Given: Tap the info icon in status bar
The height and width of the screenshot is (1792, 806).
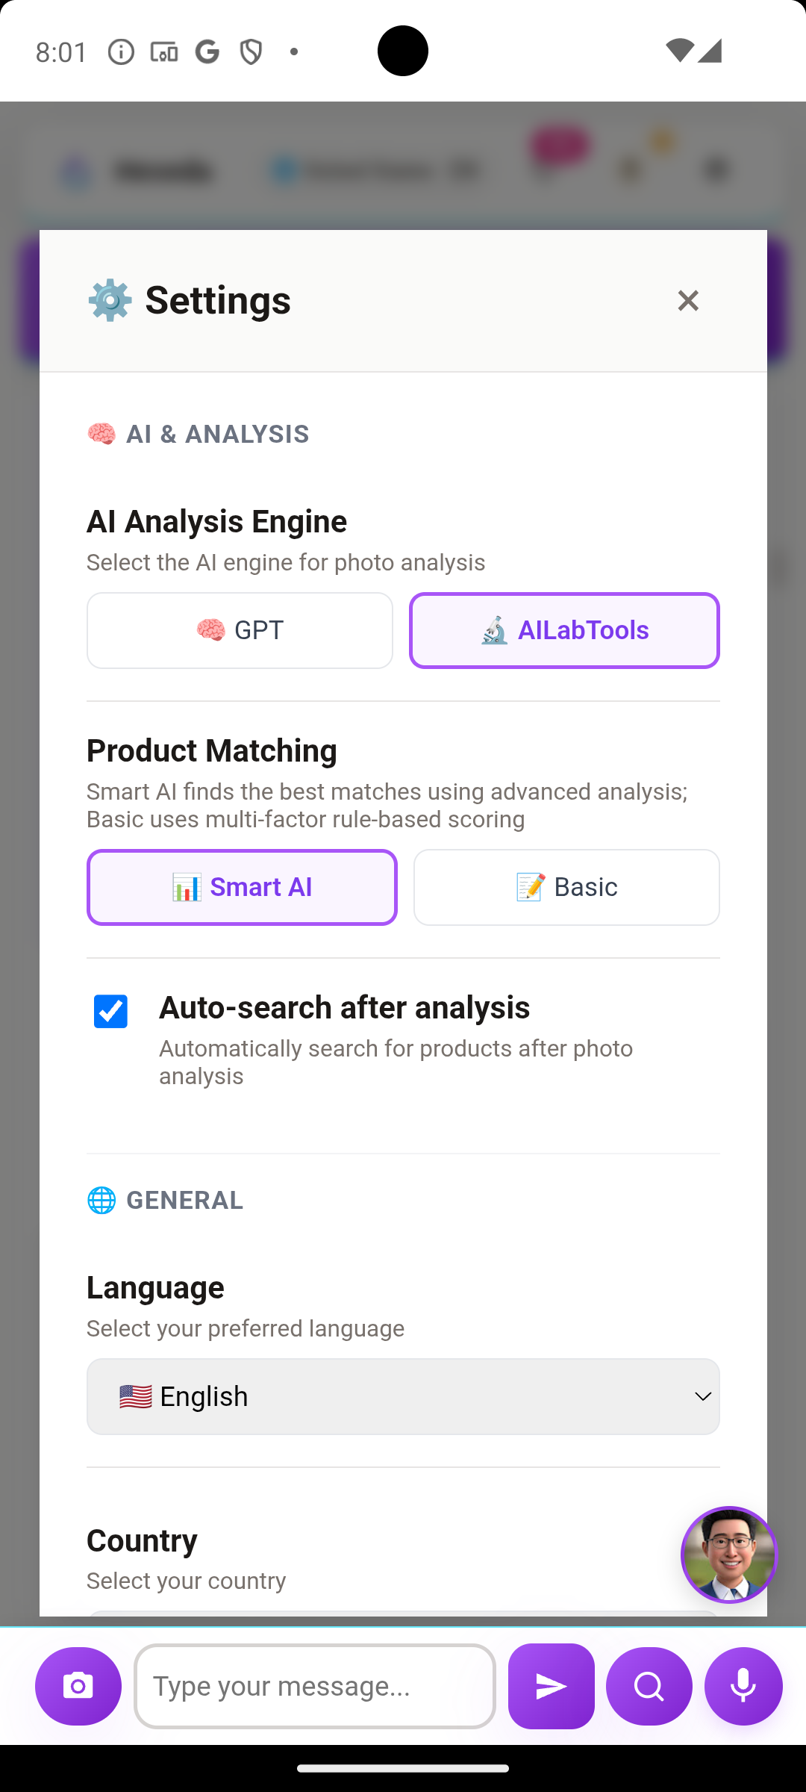Looking at the screenshot, I should tap(121, 52).
